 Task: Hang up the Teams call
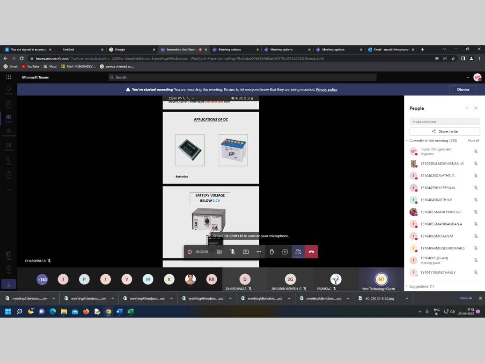coord(311,252)
